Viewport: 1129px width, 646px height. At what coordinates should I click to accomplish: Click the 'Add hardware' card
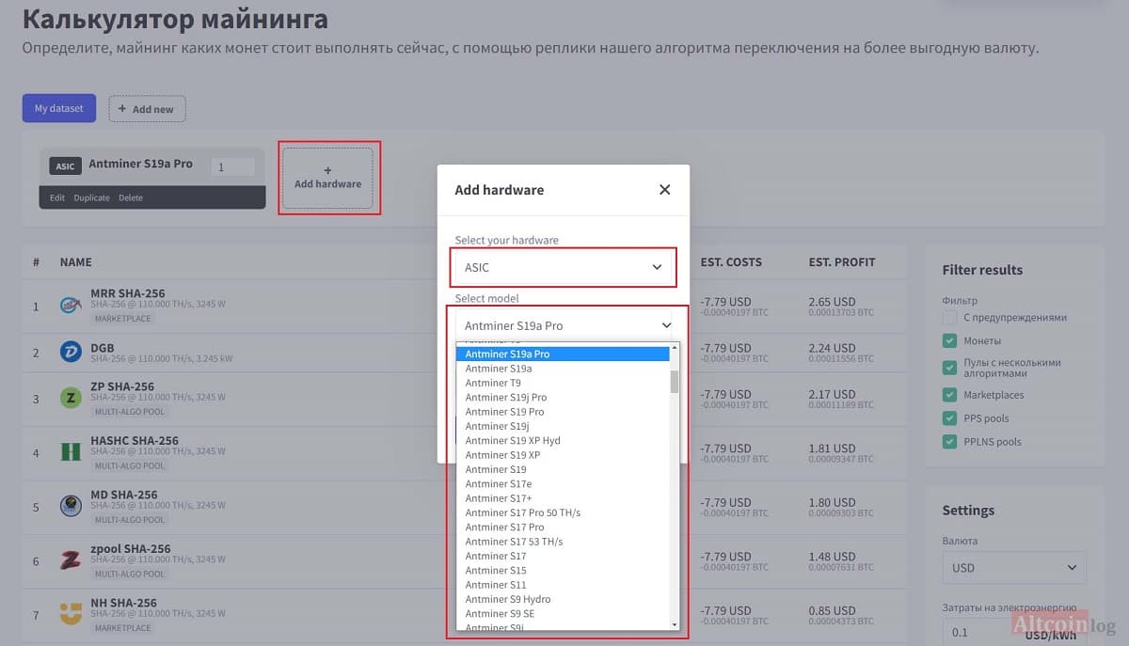coord(327,178)
